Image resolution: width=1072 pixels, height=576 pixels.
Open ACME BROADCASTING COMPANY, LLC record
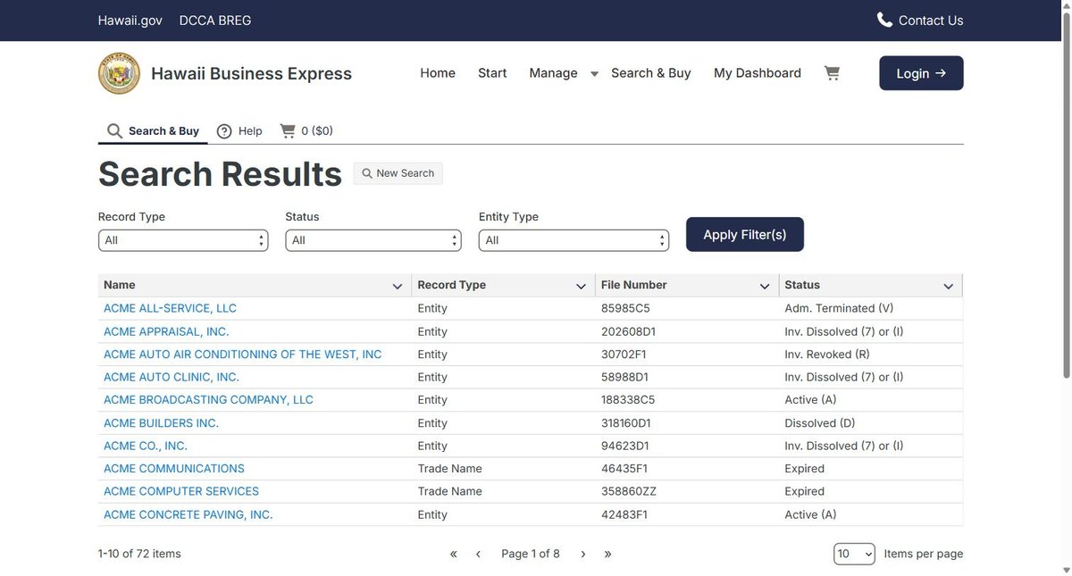coord(208,400)
